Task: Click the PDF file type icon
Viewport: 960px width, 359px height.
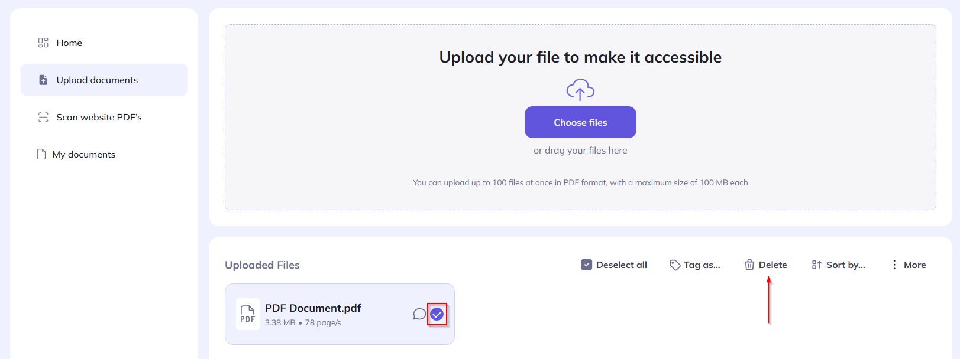Action: (x=248, y=314)
